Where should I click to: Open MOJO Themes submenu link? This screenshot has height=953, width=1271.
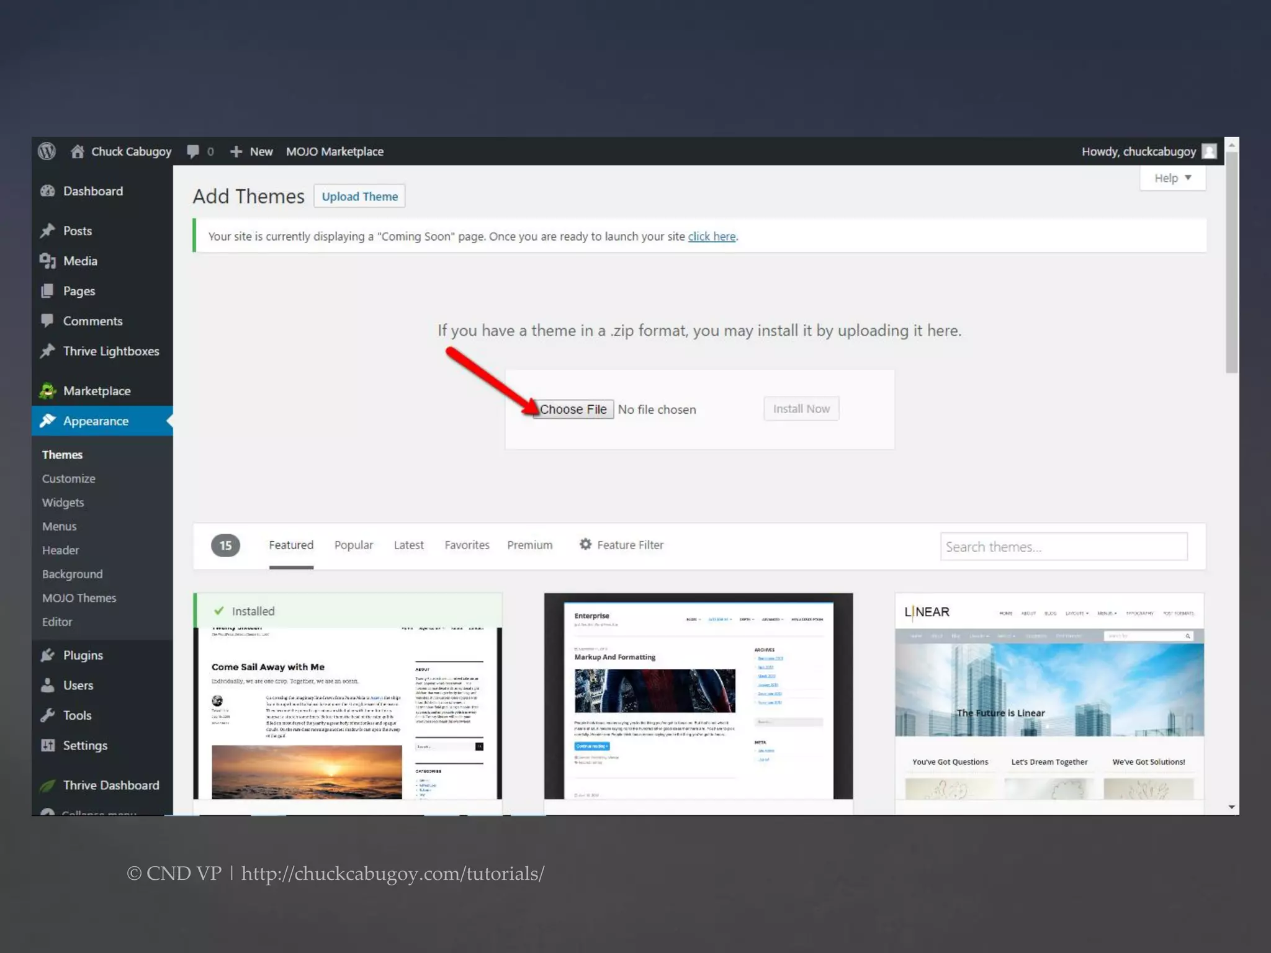click(x=79, y=598)
